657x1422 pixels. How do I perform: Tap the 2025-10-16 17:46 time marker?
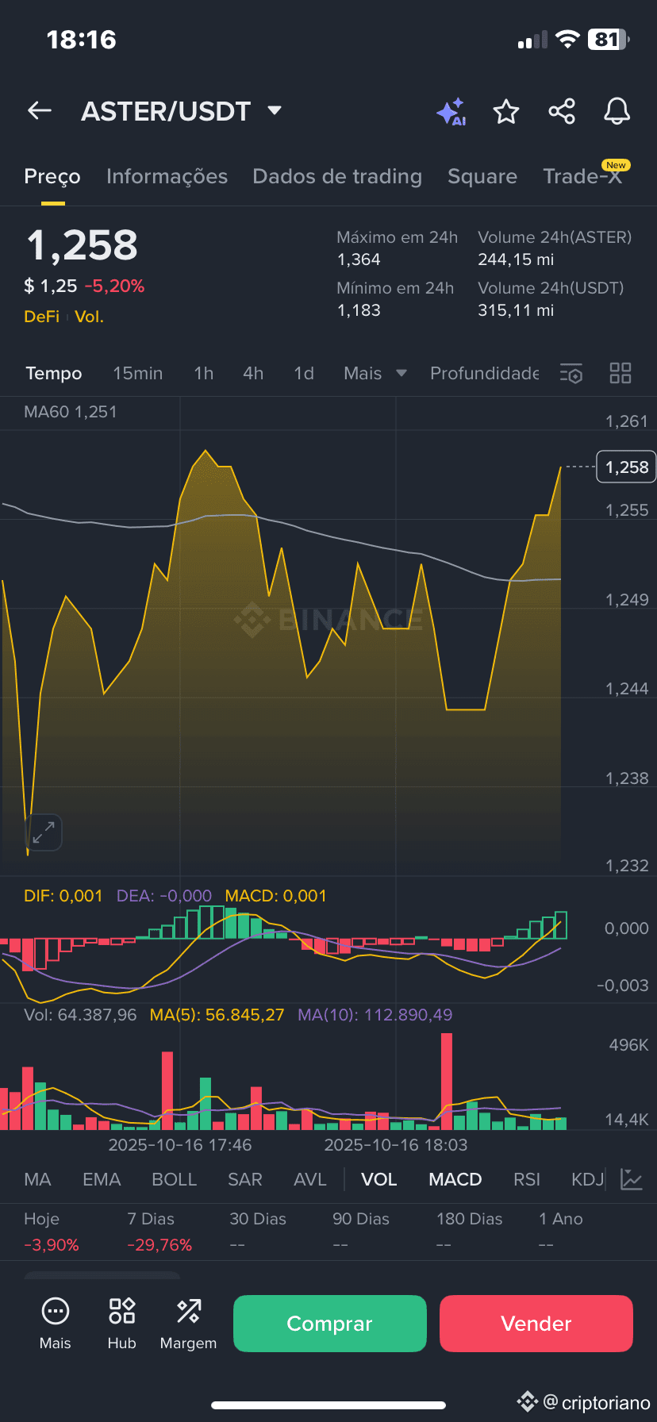pyautogui.click(x=180, y=1145)
